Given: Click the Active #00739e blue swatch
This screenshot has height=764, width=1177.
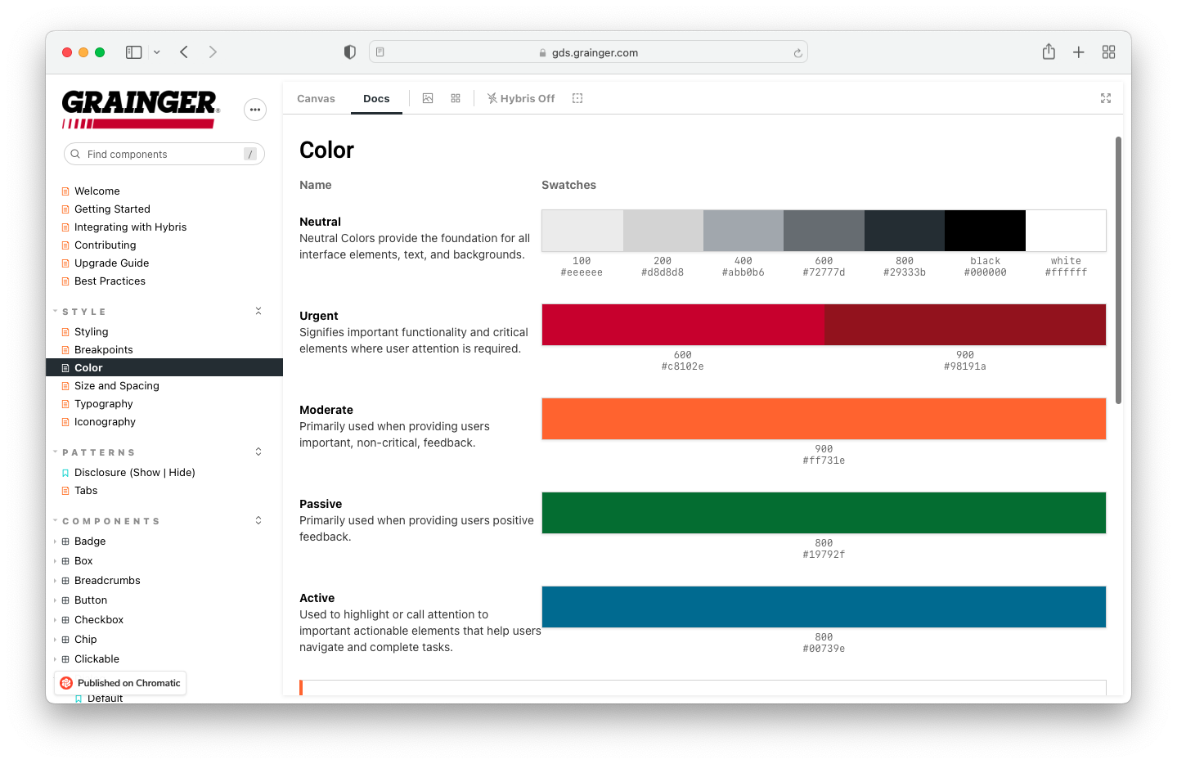Looking at the screenshot, I should pyautogui.click(x=824, y=607).
